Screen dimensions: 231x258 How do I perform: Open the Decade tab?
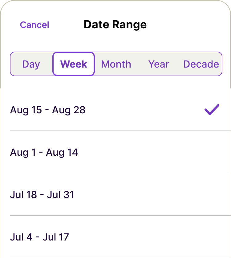coord(201,64)
